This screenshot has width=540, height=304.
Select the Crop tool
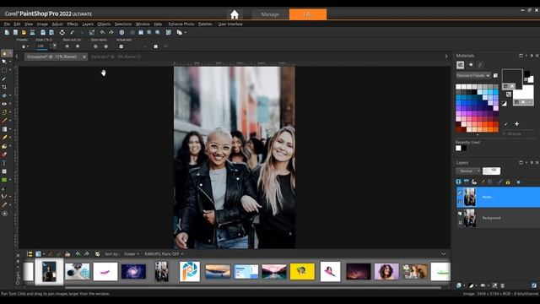(4, 87)
